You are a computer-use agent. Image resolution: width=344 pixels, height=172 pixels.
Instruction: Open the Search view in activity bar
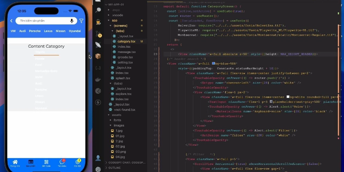pyautogui.click(x=98, y=10)
